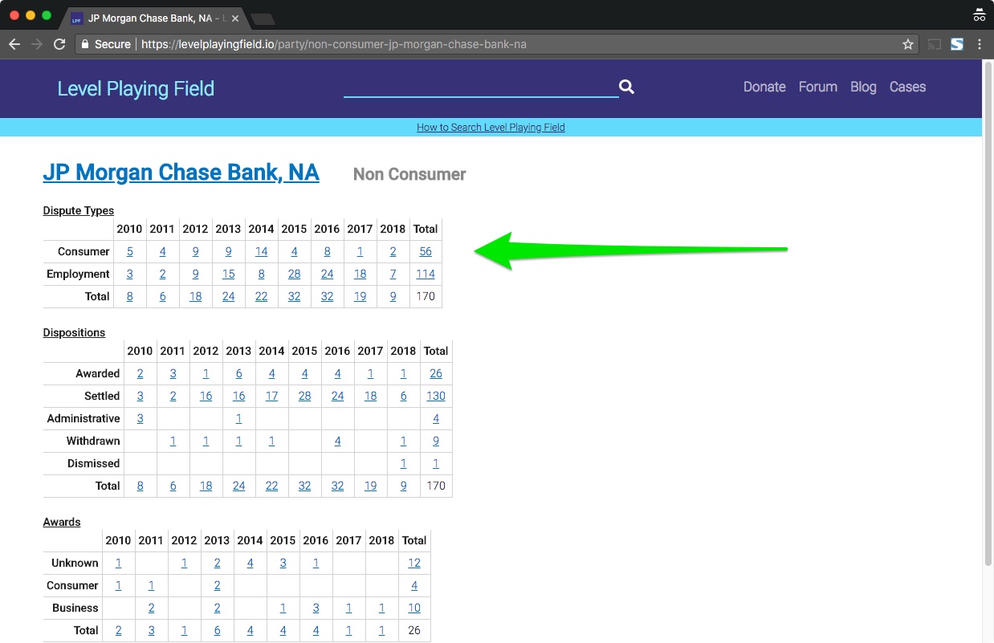994x643 pixels.
Task: Open Awards Total 2013 value 6
Action: [x=217, y=630]
